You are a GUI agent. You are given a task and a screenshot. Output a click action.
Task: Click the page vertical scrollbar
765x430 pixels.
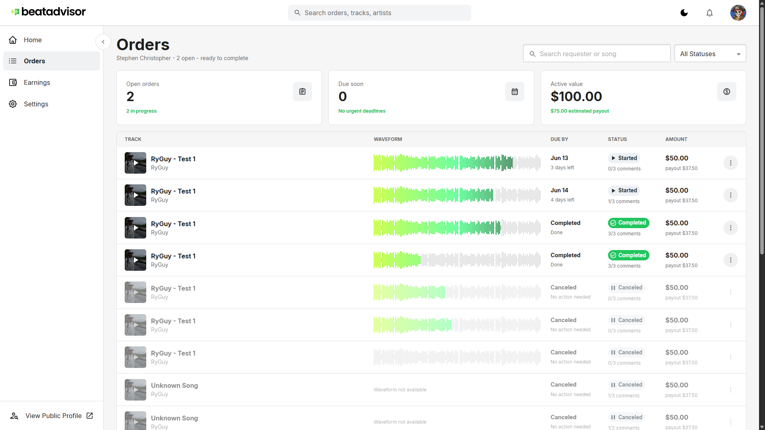[762, 131]
